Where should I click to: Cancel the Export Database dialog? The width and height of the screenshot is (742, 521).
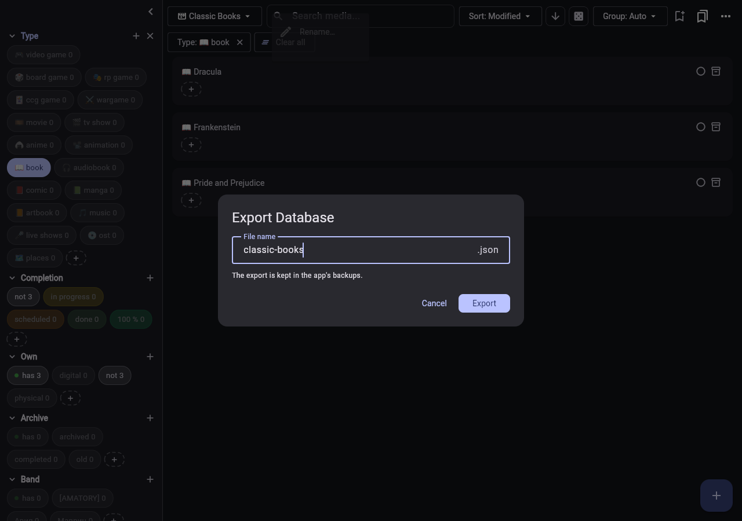coord(434,303)
